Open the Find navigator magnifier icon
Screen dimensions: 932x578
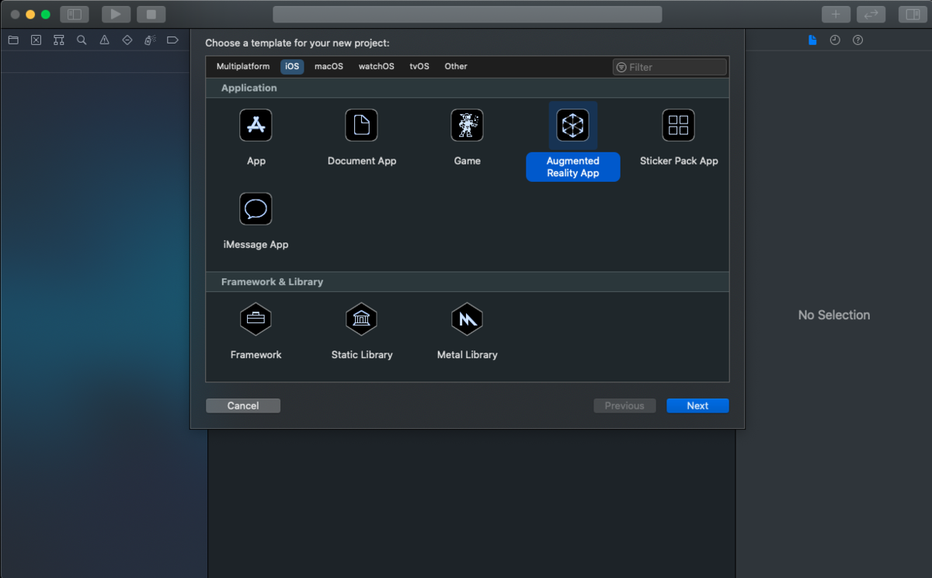(82, 40)
